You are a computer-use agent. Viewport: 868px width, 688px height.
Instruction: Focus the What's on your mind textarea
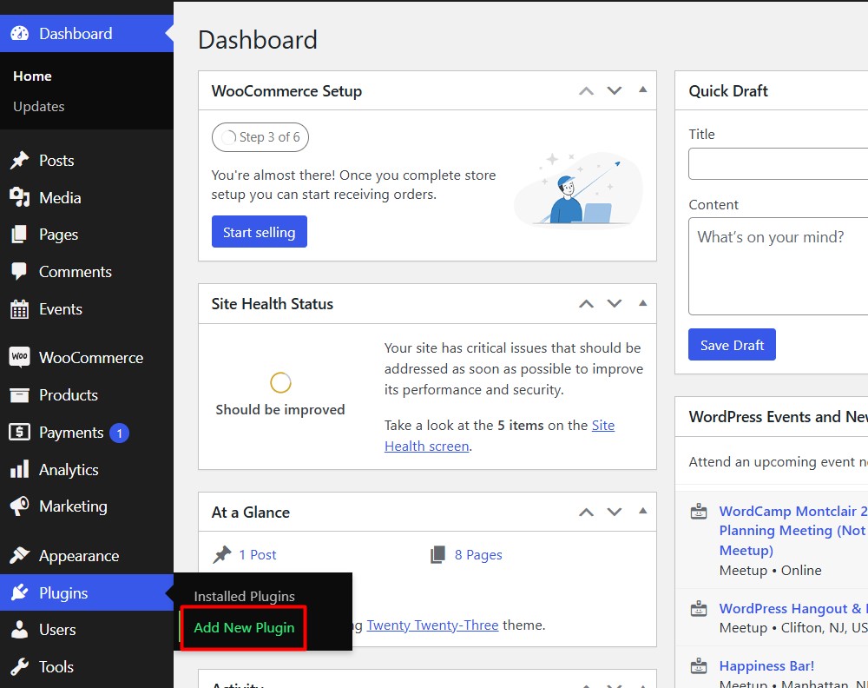click(779, 266)
